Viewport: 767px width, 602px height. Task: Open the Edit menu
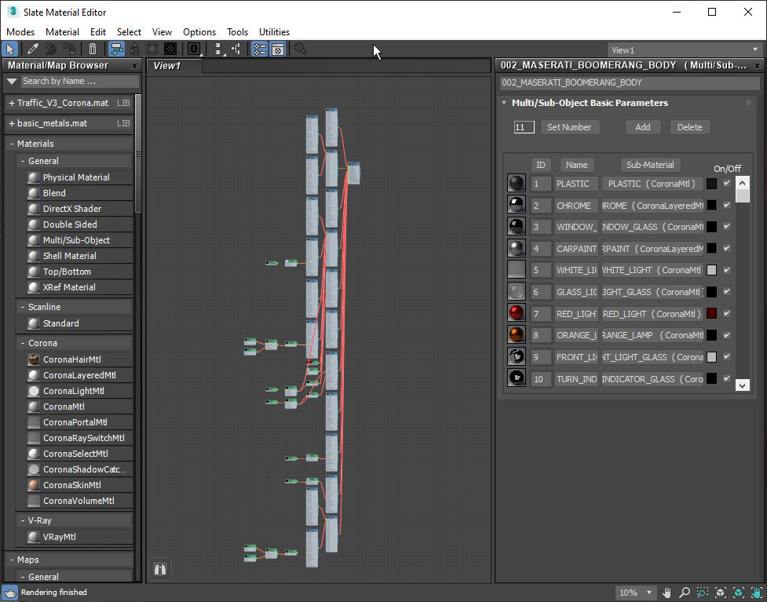tap(98, 31)
